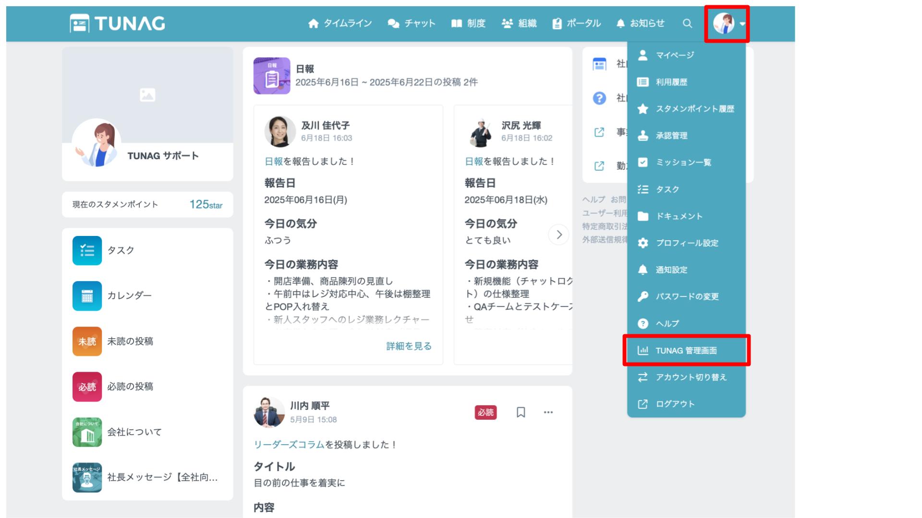The image size is (922, 518).
Task: Open the リーダーズコラム link
Action: click(x=289, y=445)
